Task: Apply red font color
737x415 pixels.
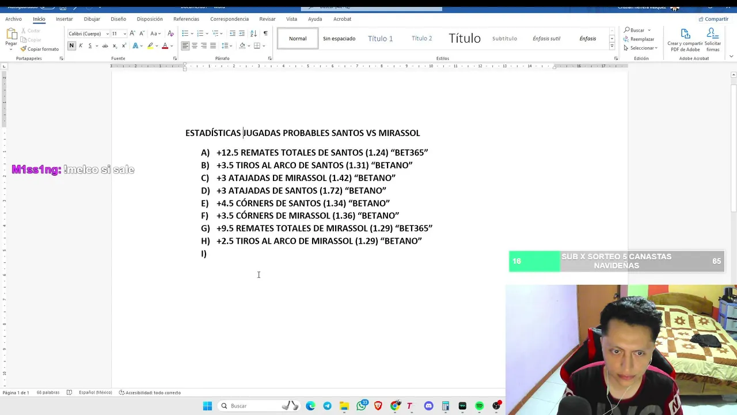Action: (165, 46)
